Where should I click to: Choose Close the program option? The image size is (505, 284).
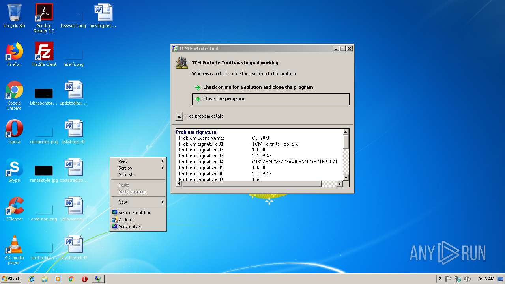click(x=271, y=99)
